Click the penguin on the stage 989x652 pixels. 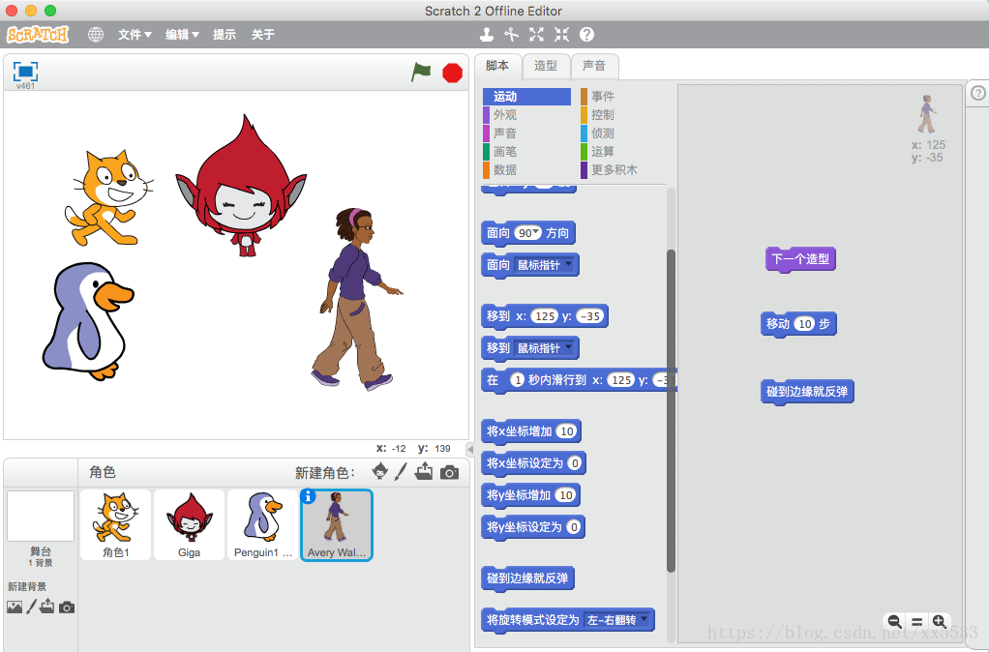[87, 320]
